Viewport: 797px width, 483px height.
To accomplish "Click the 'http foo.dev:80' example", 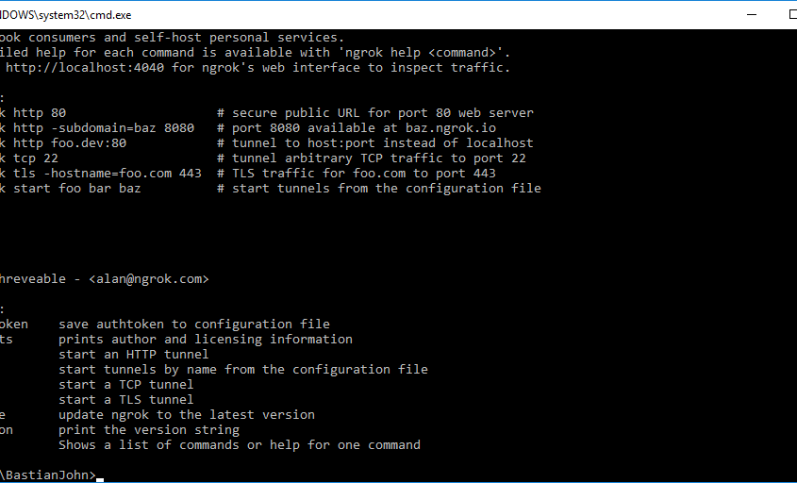I will coord(70,142).
